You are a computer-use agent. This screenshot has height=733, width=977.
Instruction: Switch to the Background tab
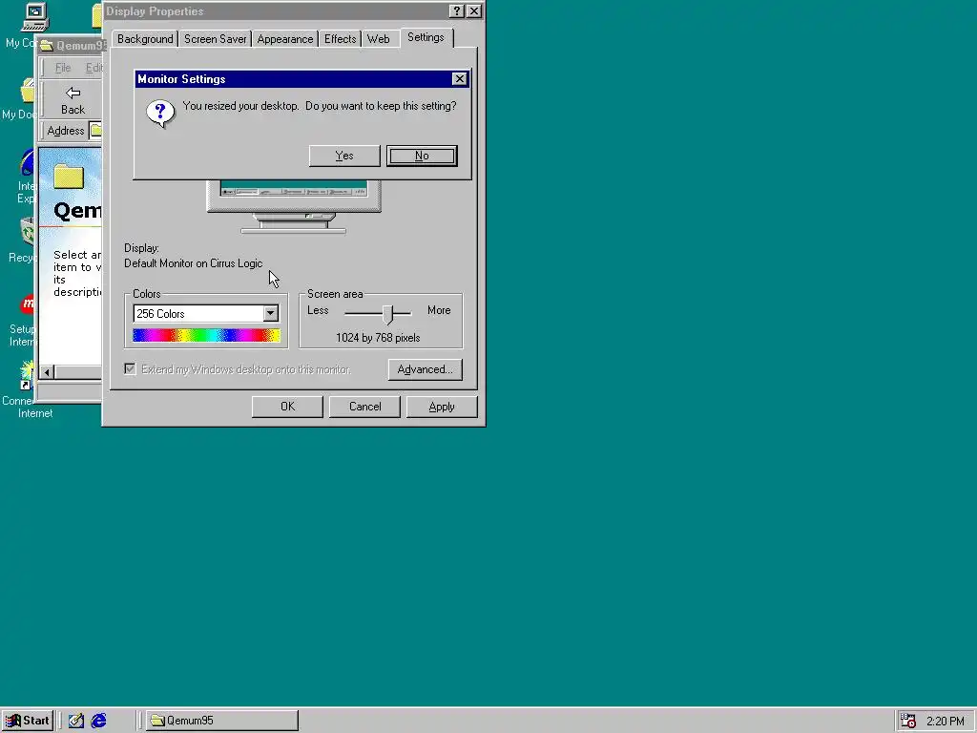coord(145,38)
